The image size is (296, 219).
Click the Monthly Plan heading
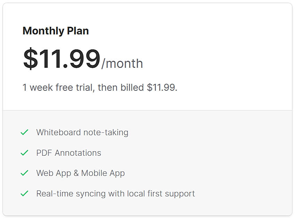coord(56,31)
